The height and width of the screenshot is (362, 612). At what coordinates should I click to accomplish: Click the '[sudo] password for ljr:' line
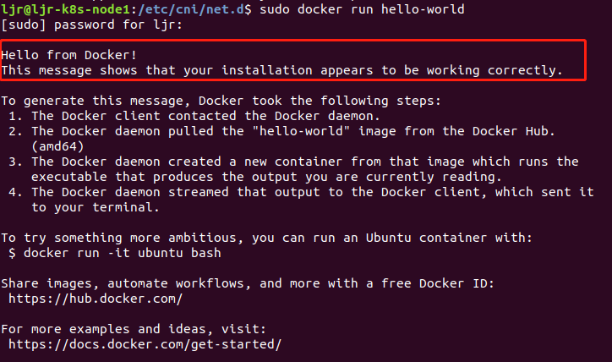tap(93, 24)
